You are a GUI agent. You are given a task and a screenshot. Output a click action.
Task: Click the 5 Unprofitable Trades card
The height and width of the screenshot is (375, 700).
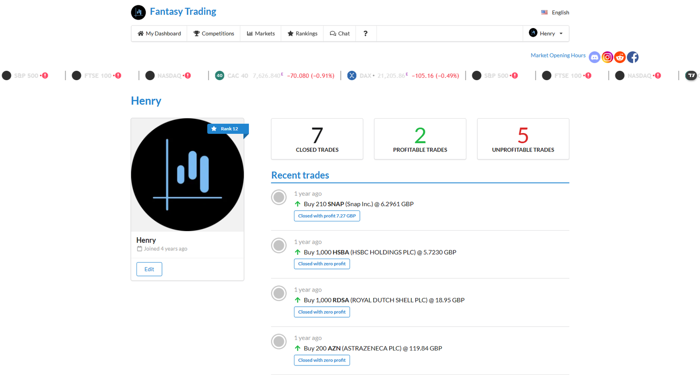[x=523, y=139]
